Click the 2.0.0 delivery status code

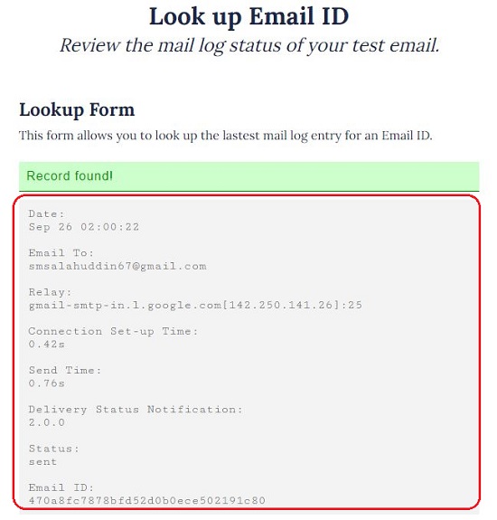click(x=46, y=422)
